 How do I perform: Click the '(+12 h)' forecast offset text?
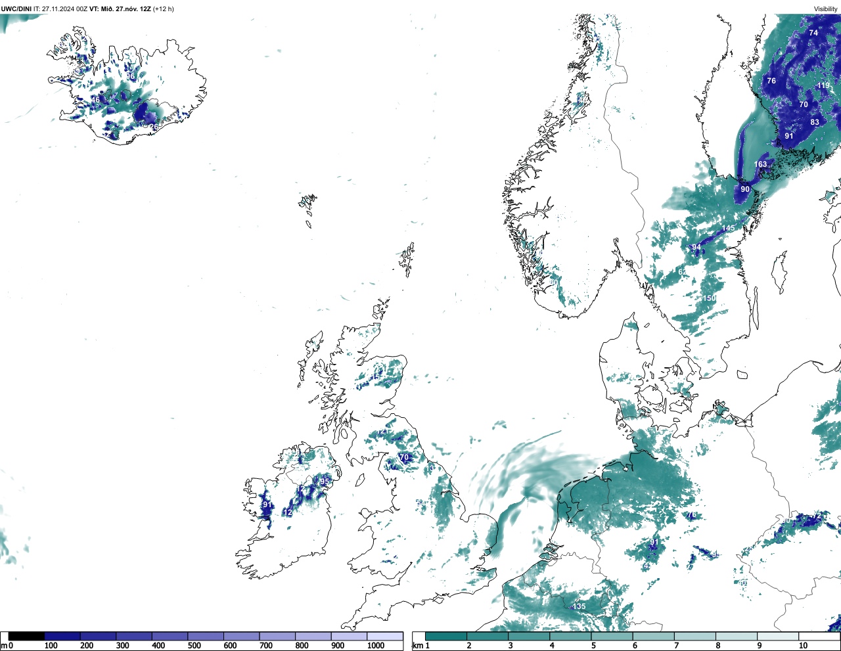164,9
